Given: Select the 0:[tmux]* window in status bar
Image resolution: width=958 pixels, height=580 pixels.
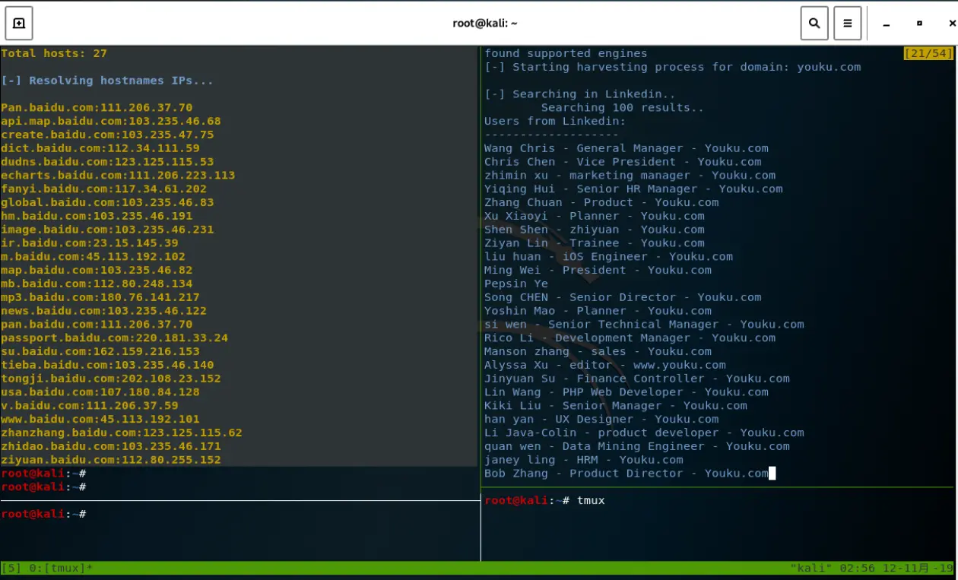Looking at the screenshot, I should pyautogui.click(x=61, y=568).
